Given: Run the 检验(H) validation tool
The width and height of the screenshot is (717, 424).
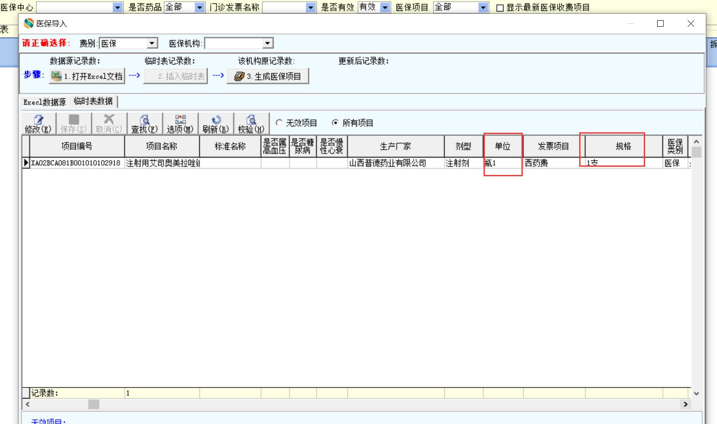Looking at the screenshot, I should coord(251,124).
